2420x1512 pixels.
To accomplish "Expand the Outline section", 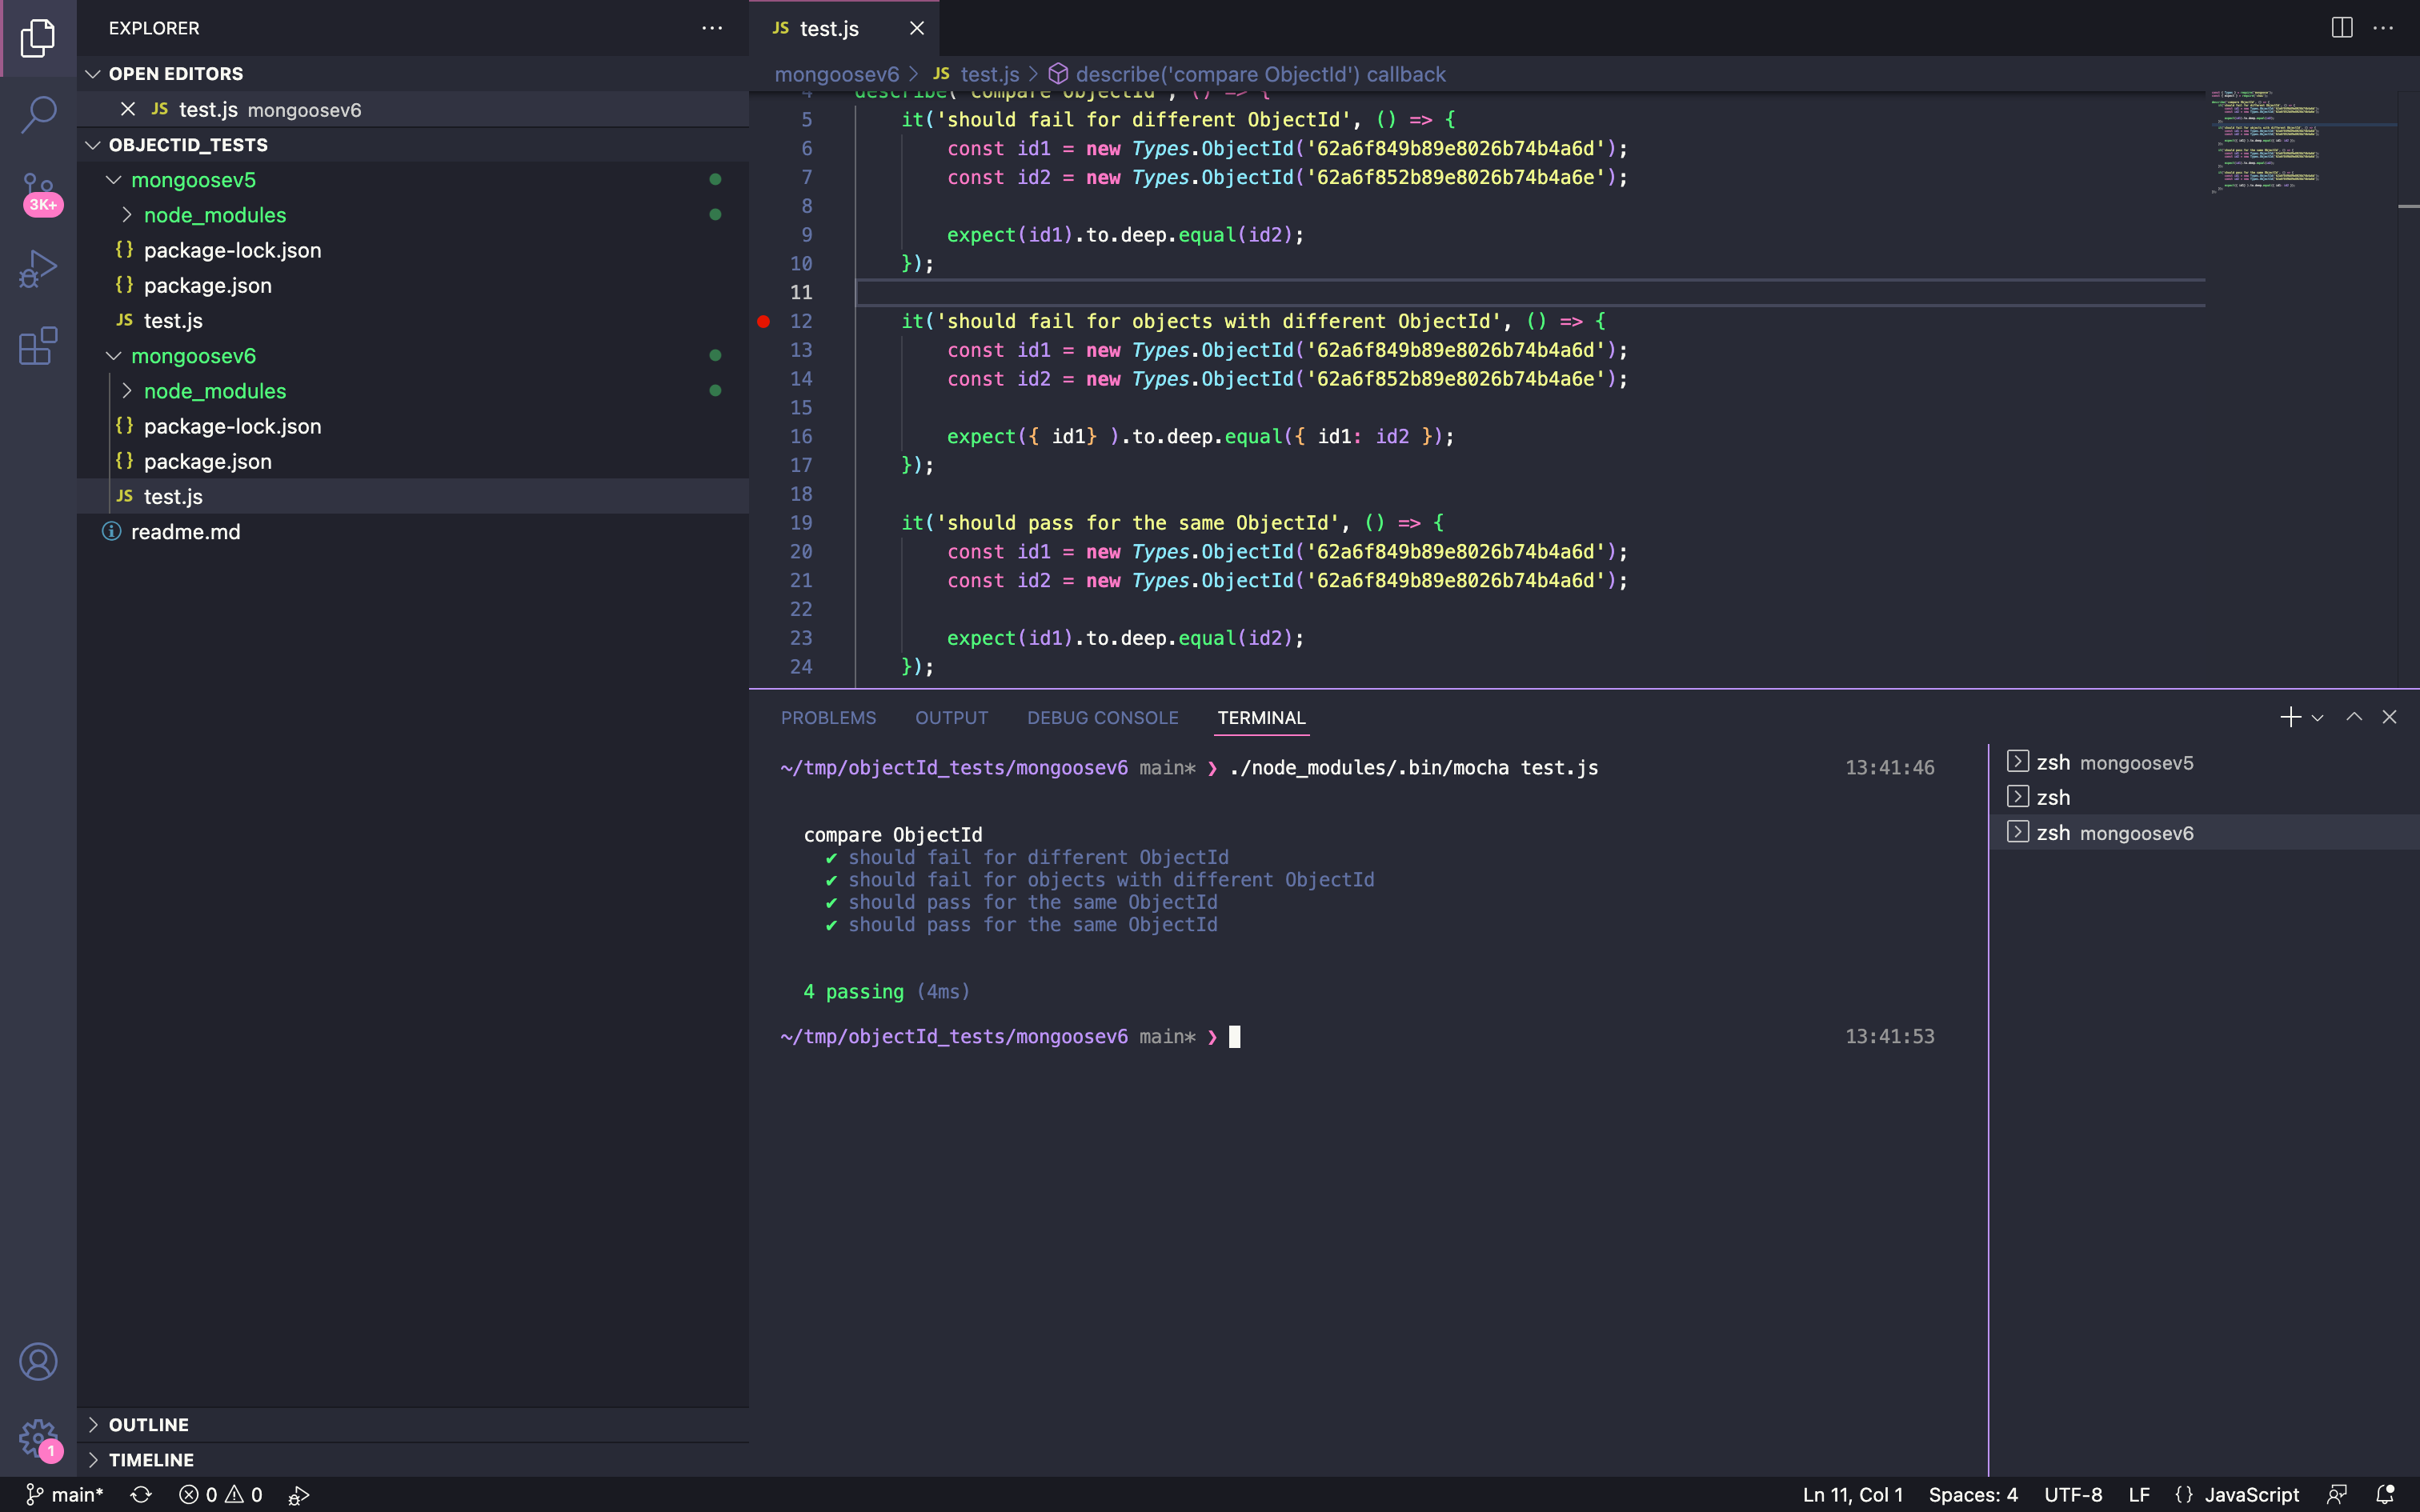I will (x=413, y=1424).
